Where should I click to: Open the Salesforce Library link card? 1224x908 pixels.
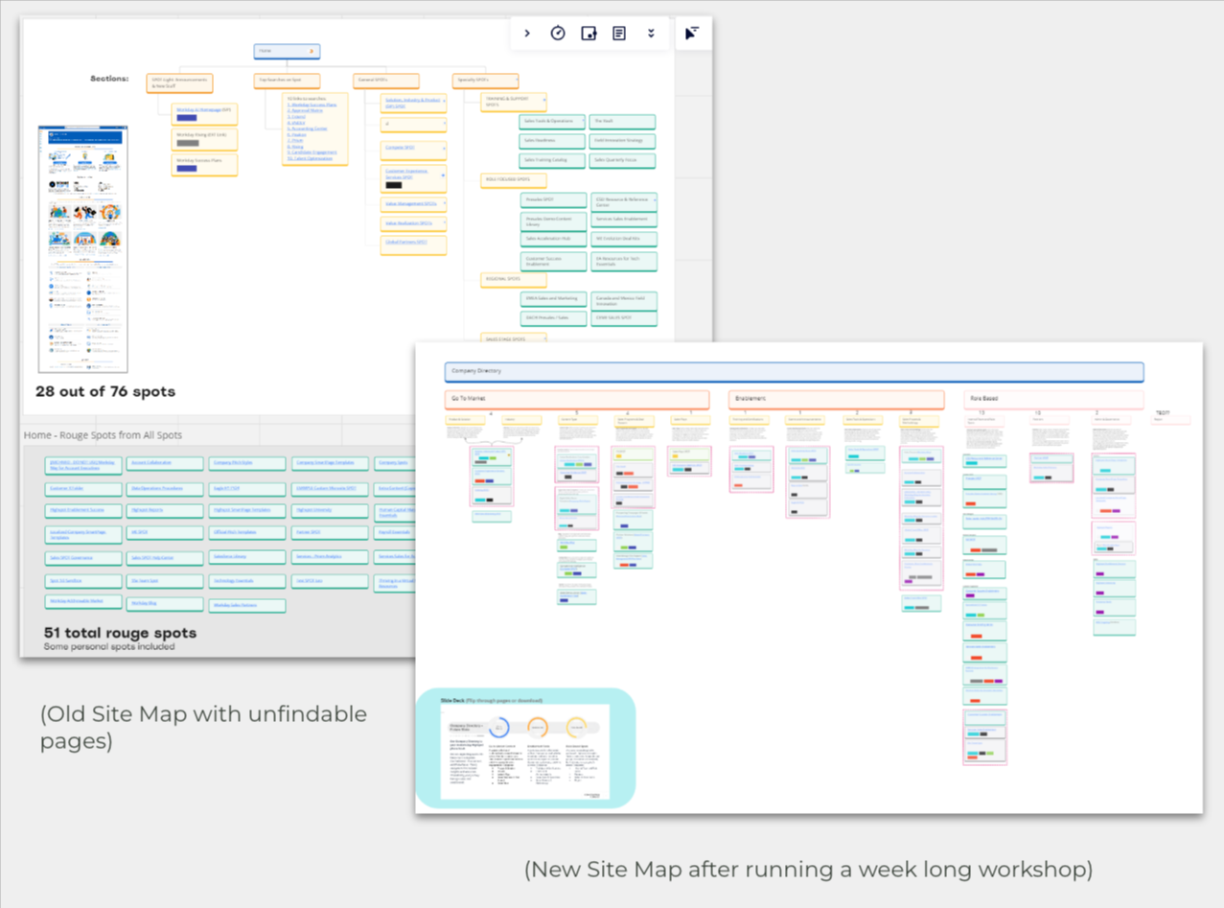pyautogui.click(x=247, y=557)
